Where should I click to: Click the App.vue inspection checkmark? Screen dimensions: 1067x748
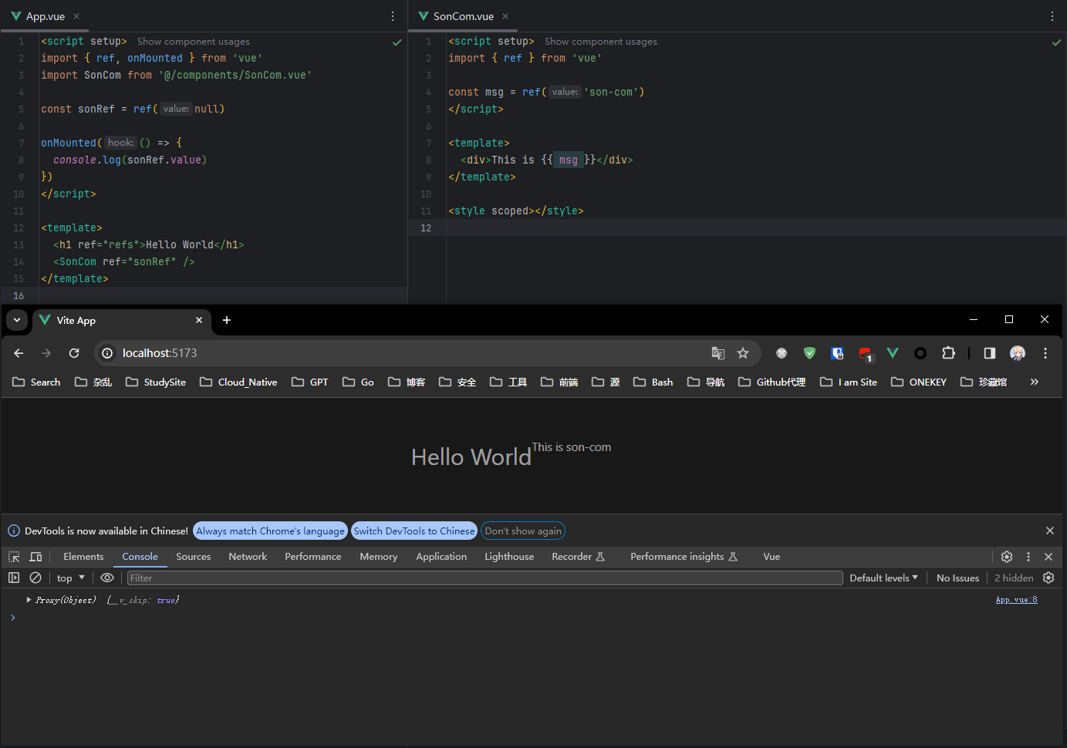coord(397,42)
